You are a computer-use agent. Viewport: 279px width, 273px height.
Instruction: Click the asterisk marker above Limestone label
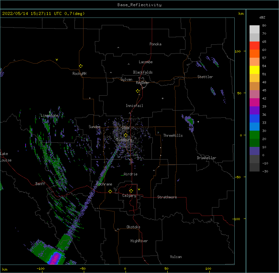coord(50,112)
